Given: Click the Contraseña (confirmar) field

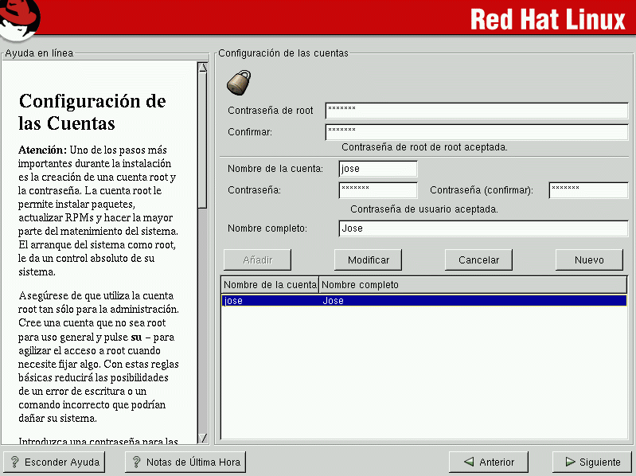Looking at the screenshot, I should point(588,190).
